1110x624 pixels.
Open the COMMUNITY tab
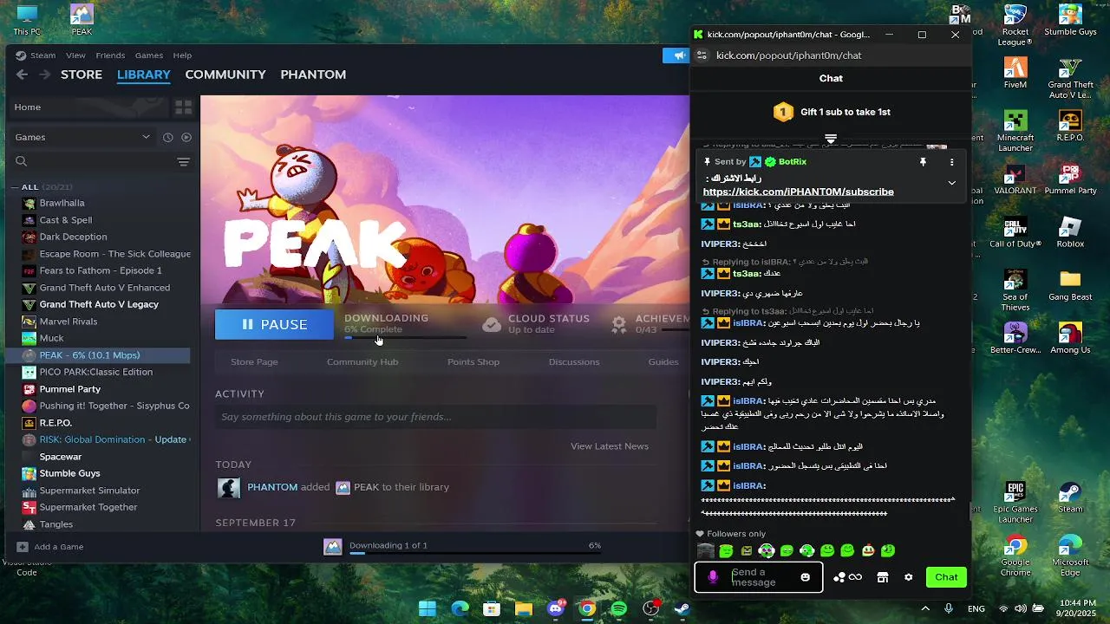pyautogui.click(x=225, y=75)
